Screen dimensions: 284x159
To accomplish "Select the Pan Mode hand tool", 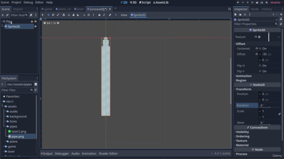I will (x=73, y=15).
